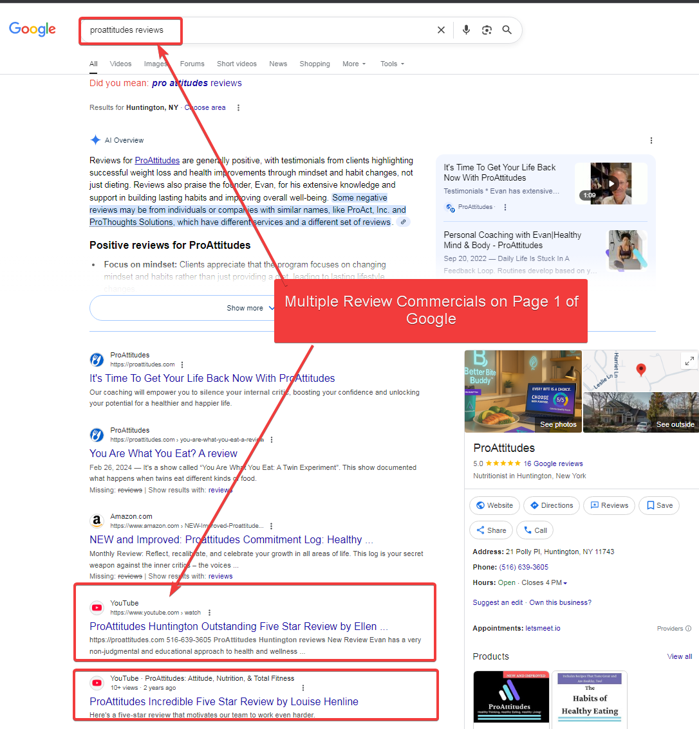This screenshot has width=699, height=729.
Task: Click Own this business? link
Action: click(x=561, y=603)
